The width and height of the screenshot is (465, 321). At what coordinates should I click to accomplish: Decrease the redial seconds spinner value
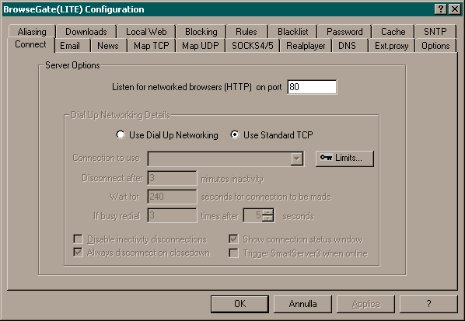pos(268,218)
